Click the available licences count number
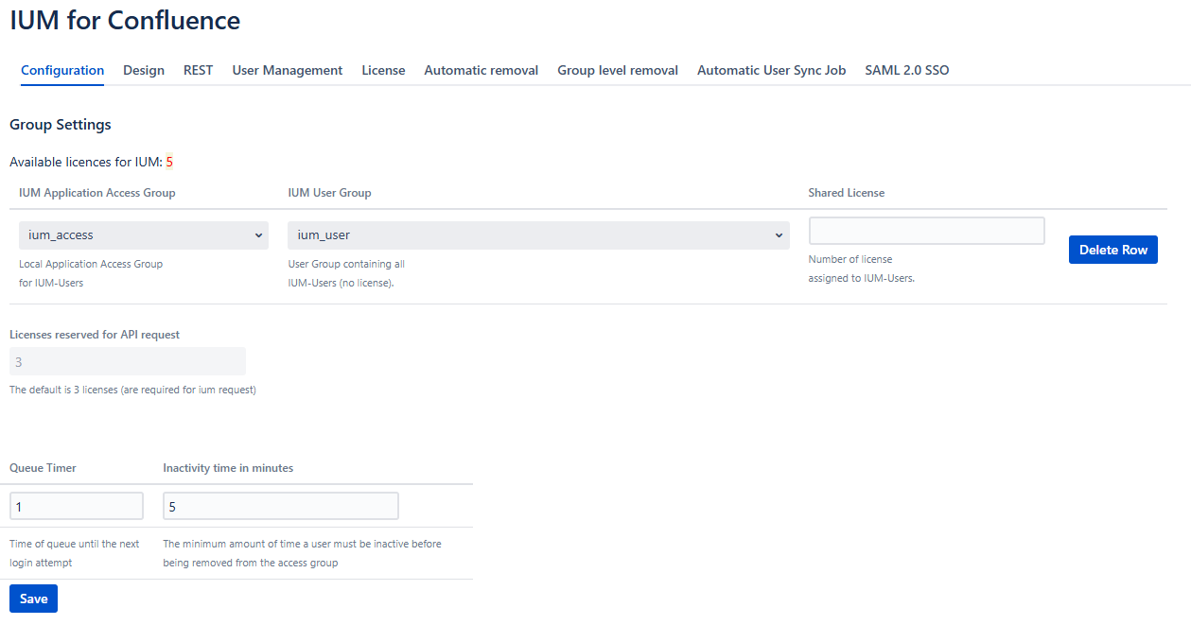Image resolution: width=1191 pixels, height=625 pixels. pos(169,162)
